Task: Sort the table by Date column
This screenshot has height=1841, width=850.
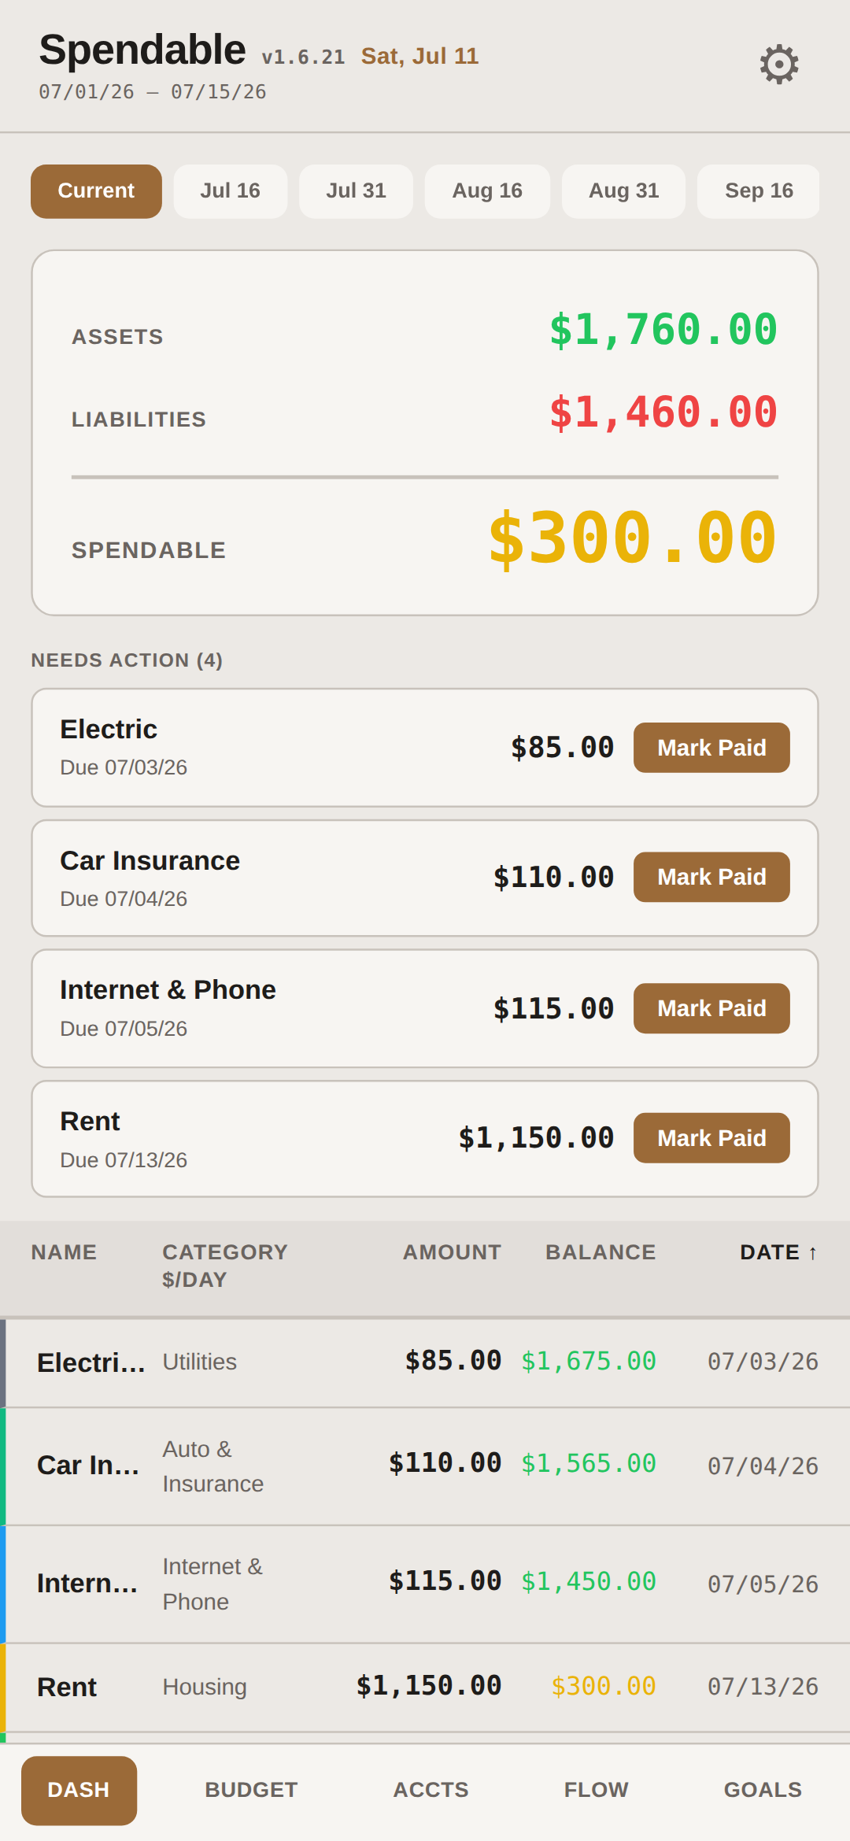Action: (778, 1252)
